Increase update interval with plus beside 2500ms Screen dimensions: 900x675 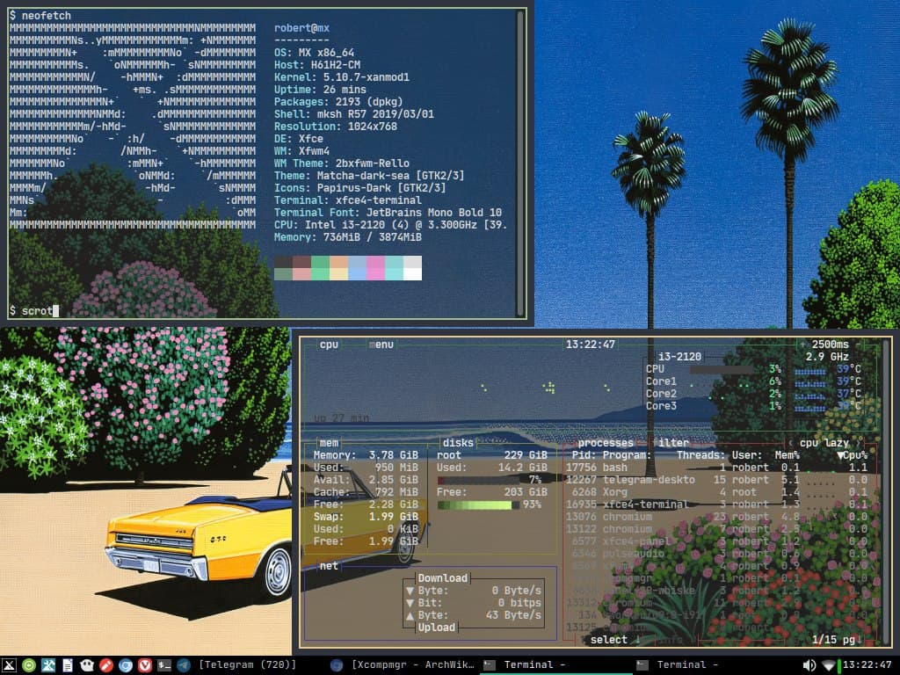pos(802,345)
